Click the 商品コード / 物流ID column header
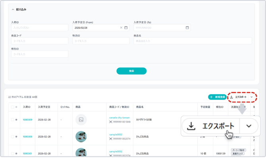266x158 pixels. tap(119, 107)
